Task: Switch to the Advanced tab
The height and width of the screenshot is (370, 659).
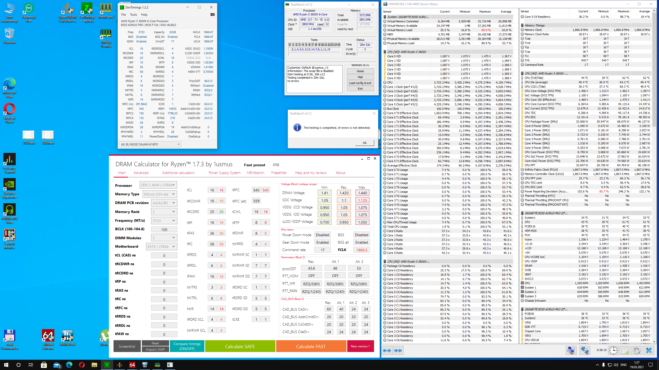Action: tap(141, 173)
